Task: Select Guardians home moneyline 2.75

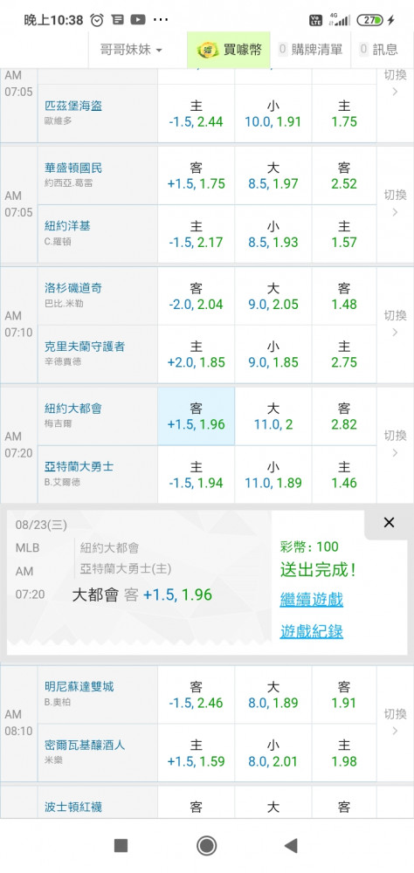Action: [344, 354]
